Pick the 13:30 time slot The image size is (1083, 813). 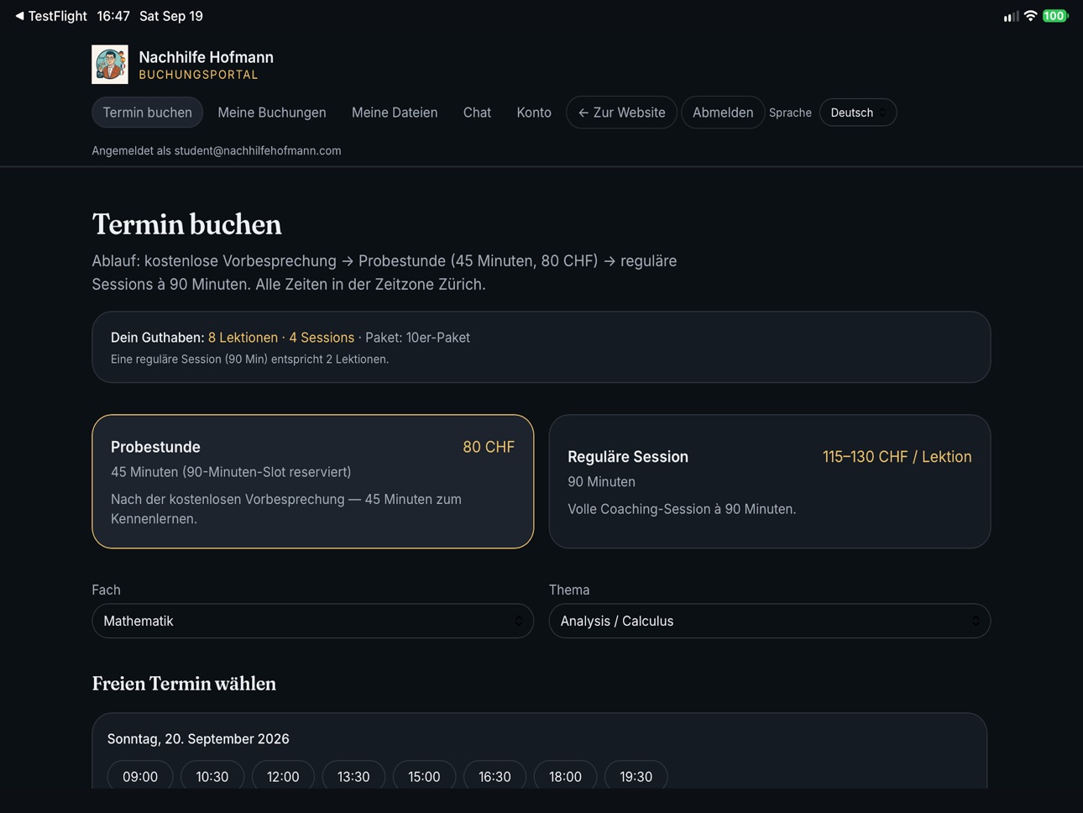click(x=353, y=776)
